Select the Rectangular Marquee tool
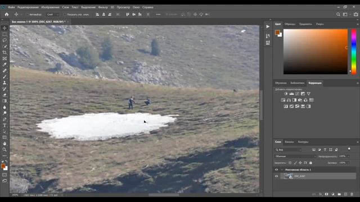This screenshot has height=202, width=360. click(4, 34)
